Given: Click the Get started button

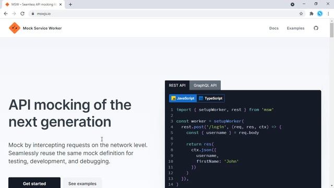Looking at the screenshot, I should [x=34, y=183].
